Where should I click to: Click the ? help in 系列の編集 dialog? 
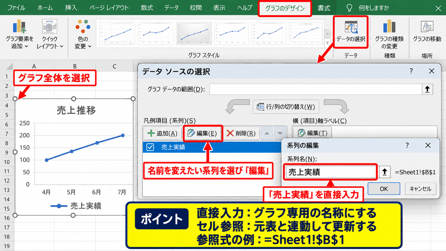coord(407,145)
